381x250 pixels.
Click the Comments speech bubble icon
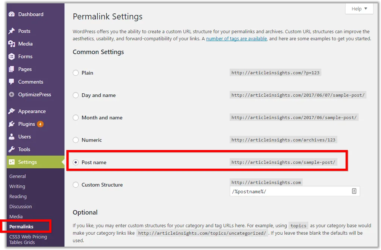[12, 81]
